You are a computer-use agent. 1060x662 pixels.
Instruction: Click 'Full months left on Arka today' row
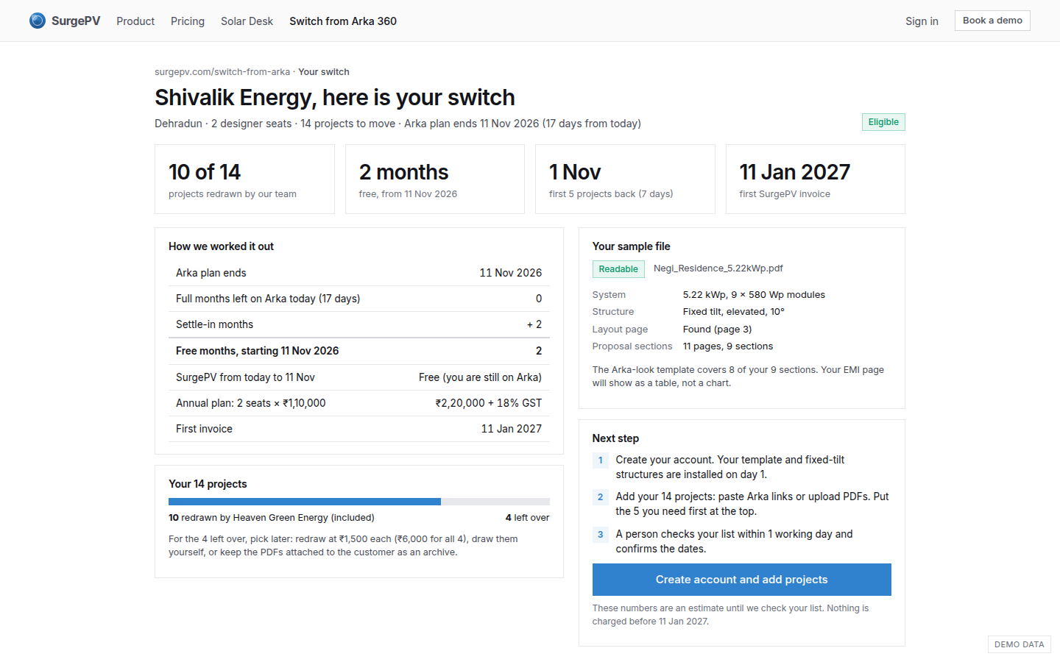(359, 299)
